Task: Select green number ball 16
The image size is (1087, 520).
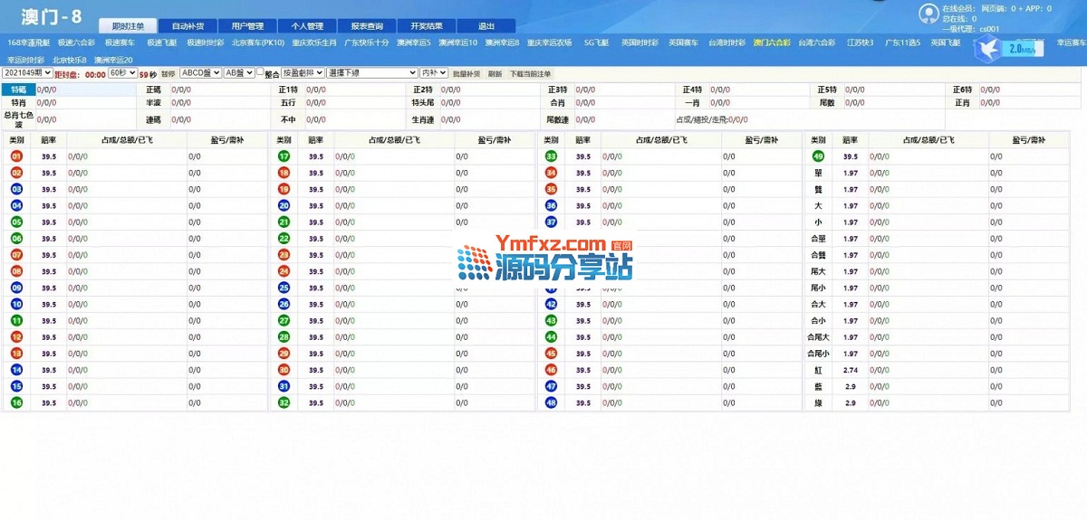Action: (16, 402)
